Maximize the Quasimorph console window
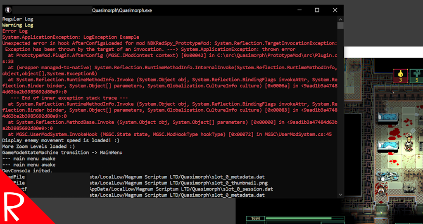This screenshot has height=224, width=423. pos(317,10)
